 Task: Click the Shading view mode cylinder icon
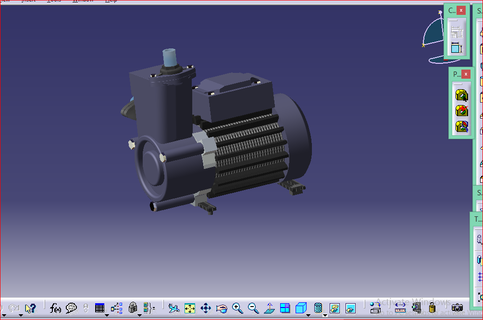[318, 308]
